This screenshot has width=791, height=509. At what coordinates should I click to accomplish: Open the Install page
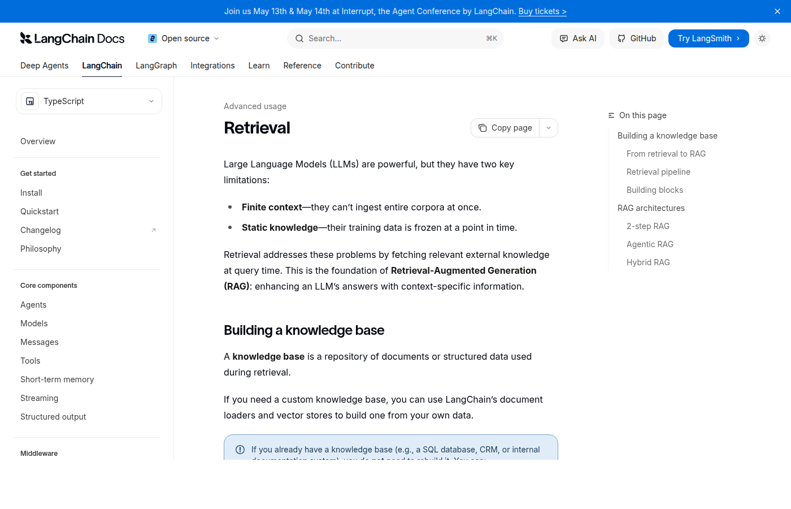click(31, 193)
